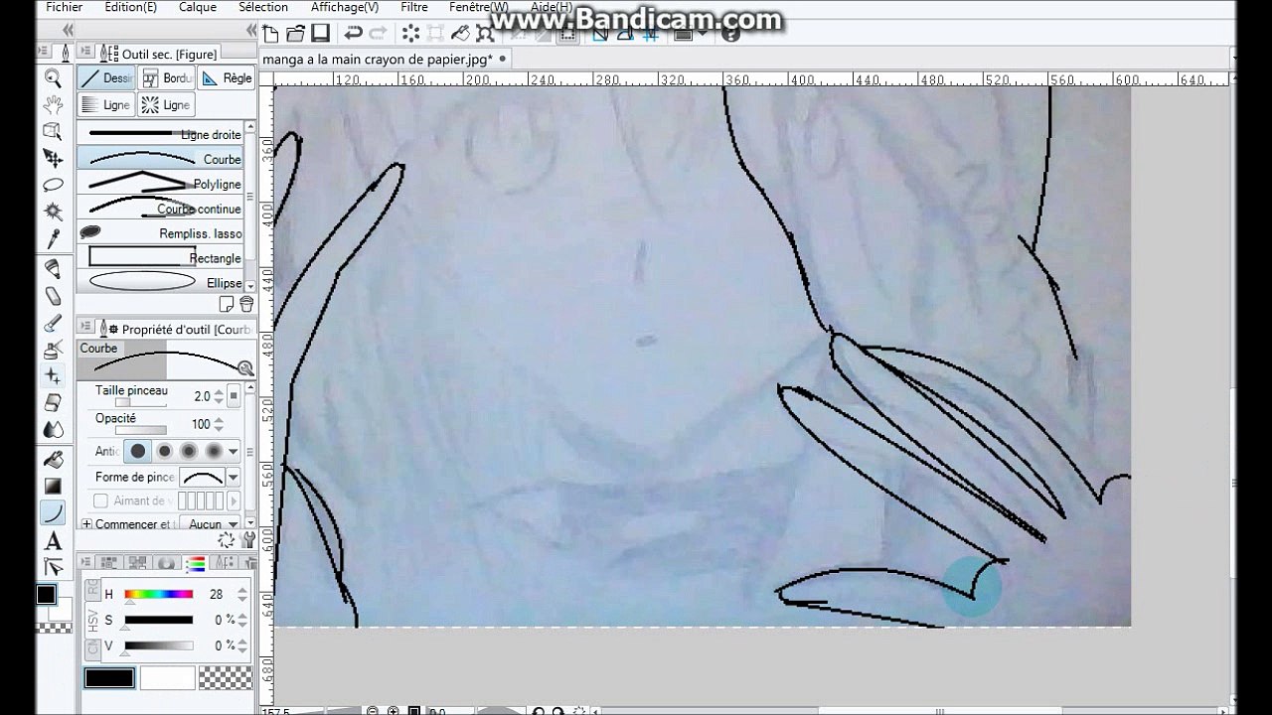1272x715 pixels.
Task: Redo with the greyed arrow icon
Action: point(378,34)
